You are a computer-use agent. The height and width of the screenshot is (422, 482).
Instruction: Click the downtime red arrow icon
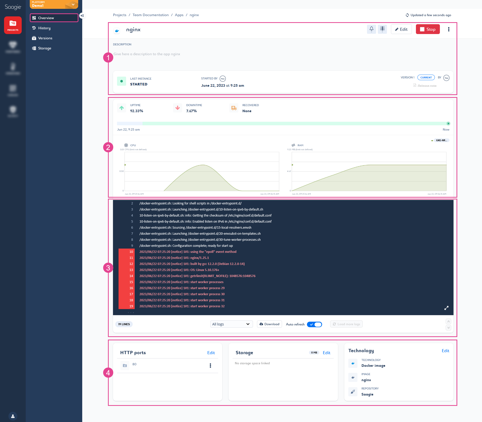coord(178,108)
